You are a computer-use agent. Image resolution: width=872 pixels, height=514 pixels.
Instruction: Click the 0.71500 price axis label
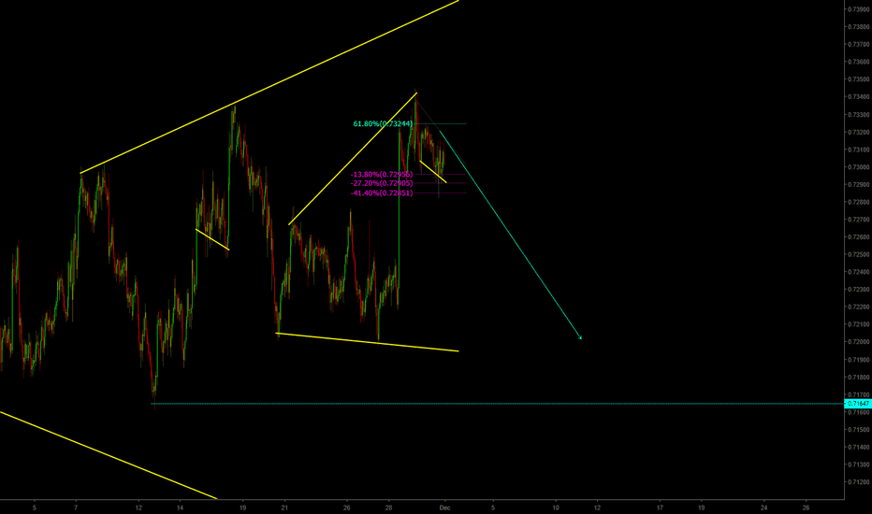coord(859,430)
